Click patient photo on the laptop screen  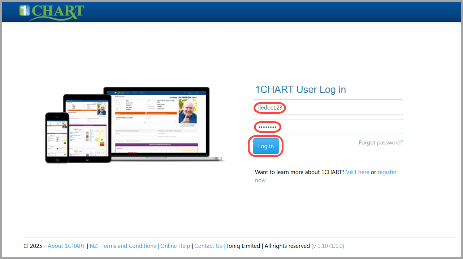click(188, 111)
